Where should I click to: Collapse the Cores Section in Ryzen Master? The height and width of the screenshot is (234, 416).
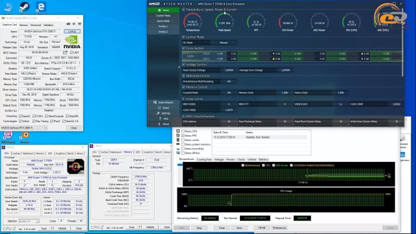tap(183, 48)
